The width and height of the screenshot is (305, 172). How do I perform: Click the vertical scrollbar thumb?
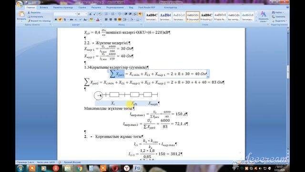(288, 72)
